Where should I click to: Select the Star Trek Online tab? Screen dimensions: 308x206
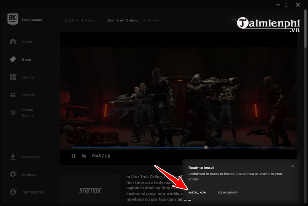122,20
